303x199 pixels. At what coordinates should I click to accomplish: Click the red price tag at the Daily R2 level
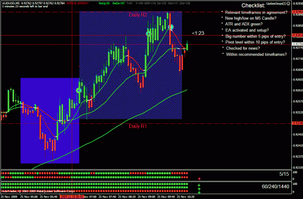point(297,12)
